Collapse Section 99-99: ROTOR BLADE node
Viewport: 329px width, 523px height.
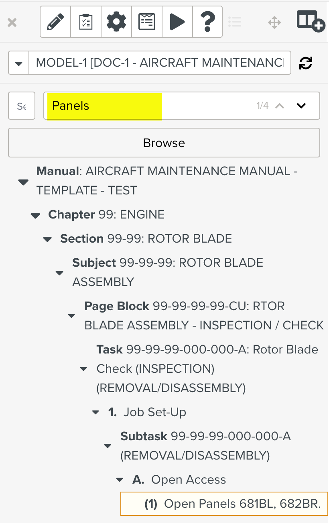coord(48,240)
